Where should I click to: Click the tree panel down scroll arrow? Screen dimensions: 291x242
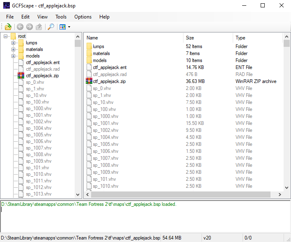(78, 195)
